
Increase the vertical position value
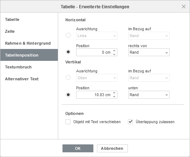114,93
